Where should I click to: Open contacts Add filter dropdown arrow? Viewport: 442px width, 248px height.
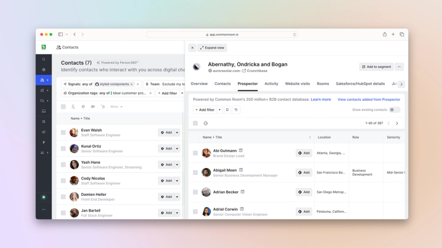[x=182, y=93]
